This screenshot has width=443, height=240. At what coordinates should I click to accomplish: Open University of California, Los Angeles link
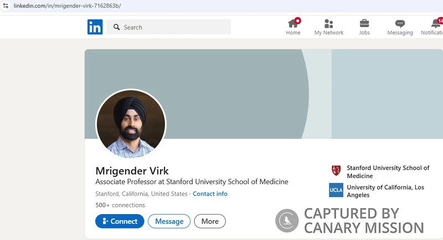click(385, 191)
